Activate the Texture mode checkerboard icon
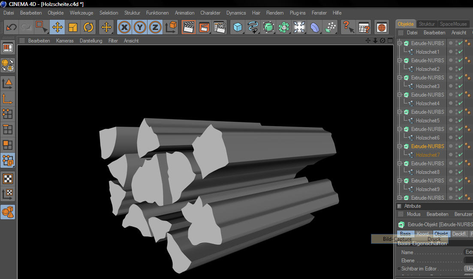Viewport: 473px width, 279px height. tap(8, 179)
